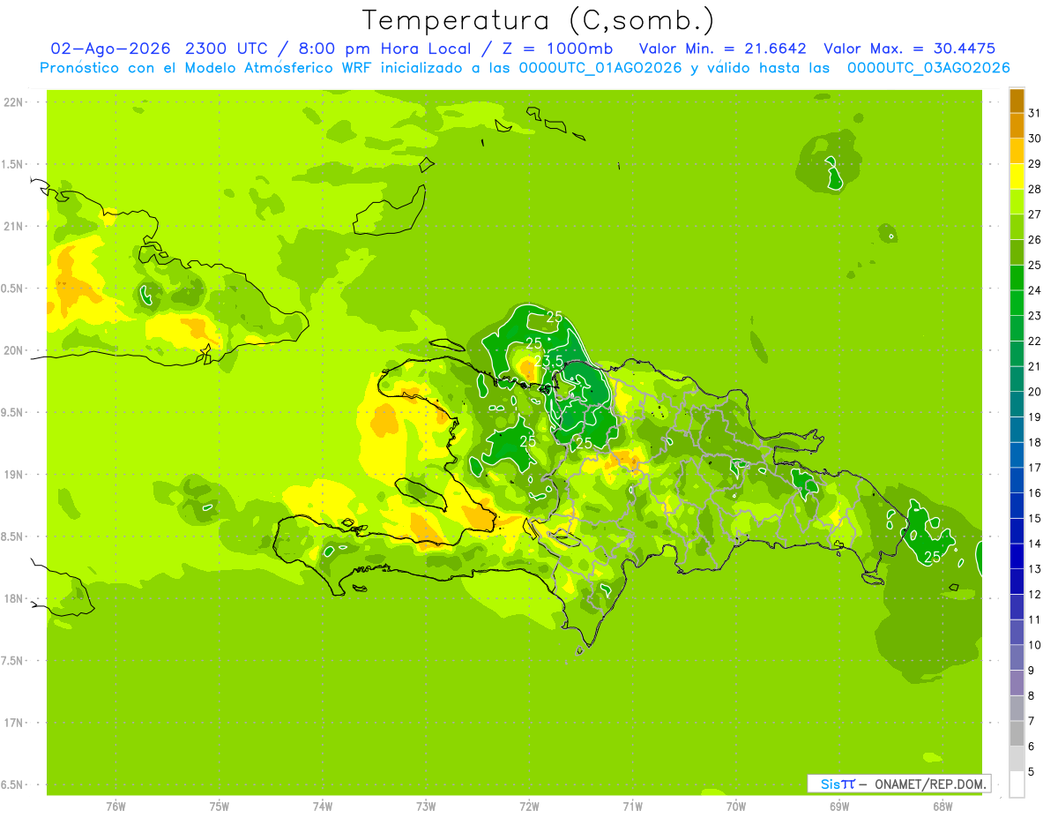The height and width of the screenshot is (818, 1058).
Task: Click the longitude axis label "74W"
Action: point(322,807)
